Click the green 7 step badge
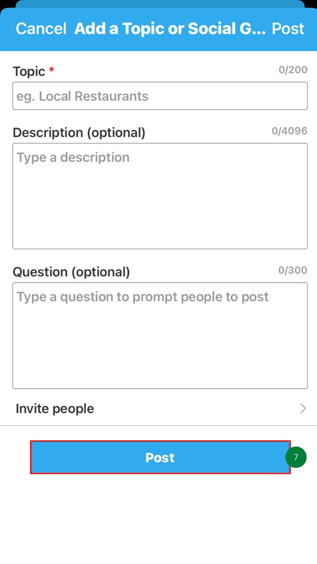Screen dimensions: 317x564 point(296,457)
